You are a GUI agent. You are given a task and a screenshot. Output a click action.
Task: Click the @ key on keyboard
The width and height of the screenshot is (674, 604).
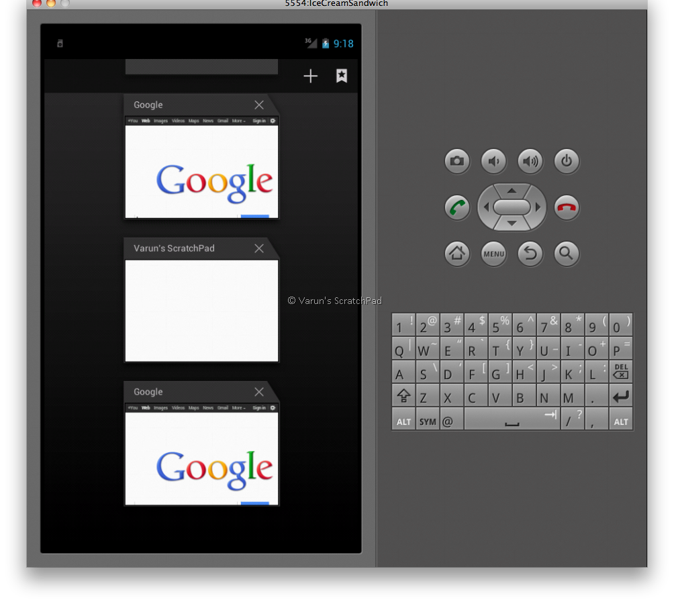coord(451,419)
